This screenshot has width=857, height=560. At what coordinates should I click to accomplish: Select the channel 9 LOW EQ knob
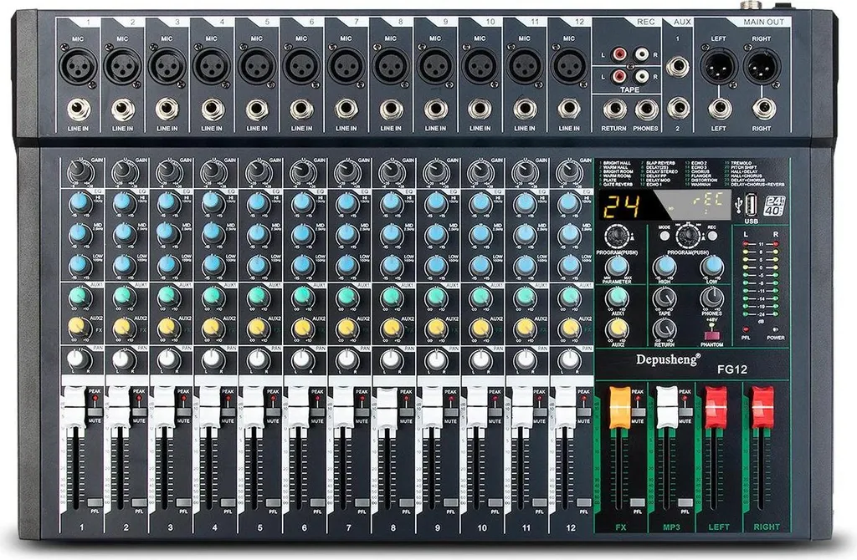click(435, 266)
